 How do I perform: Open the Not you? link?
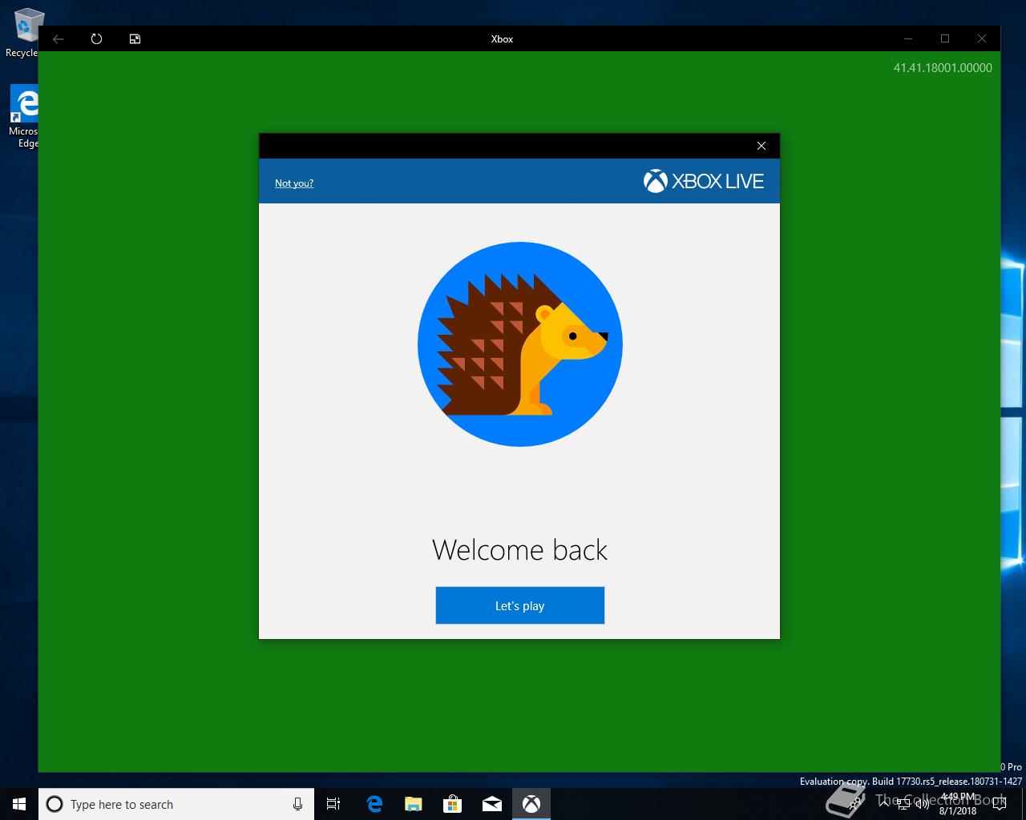pos(294,183)
